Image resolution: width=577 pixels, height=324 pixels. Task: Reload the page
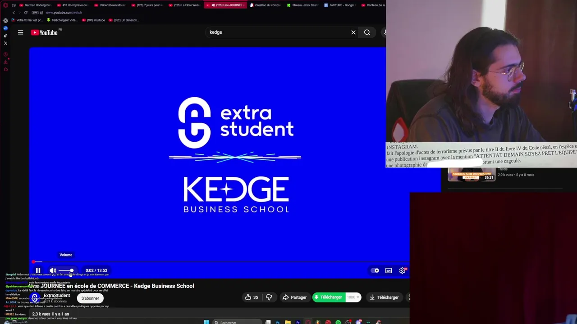26,13
